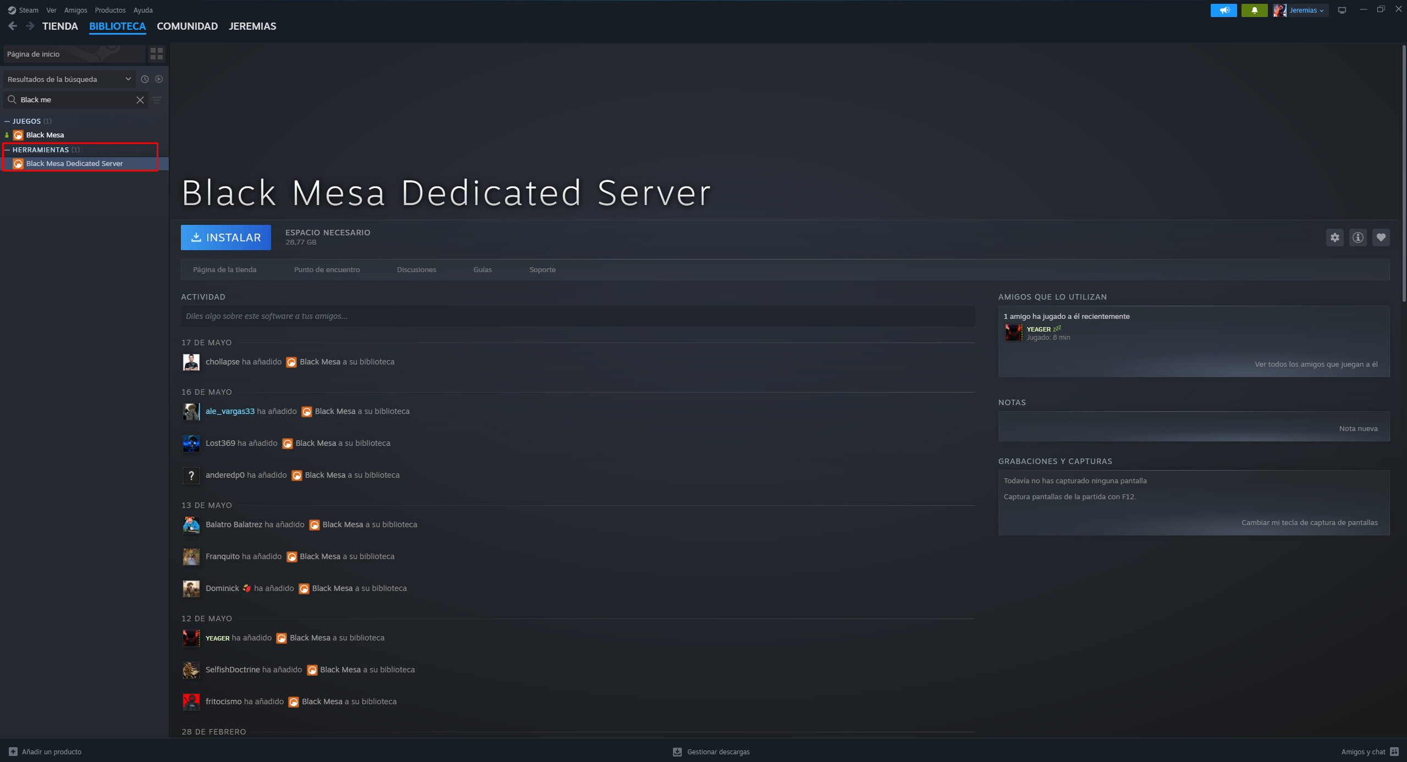
Task: Sort library by recent clock icon
Action: (145, 79)
